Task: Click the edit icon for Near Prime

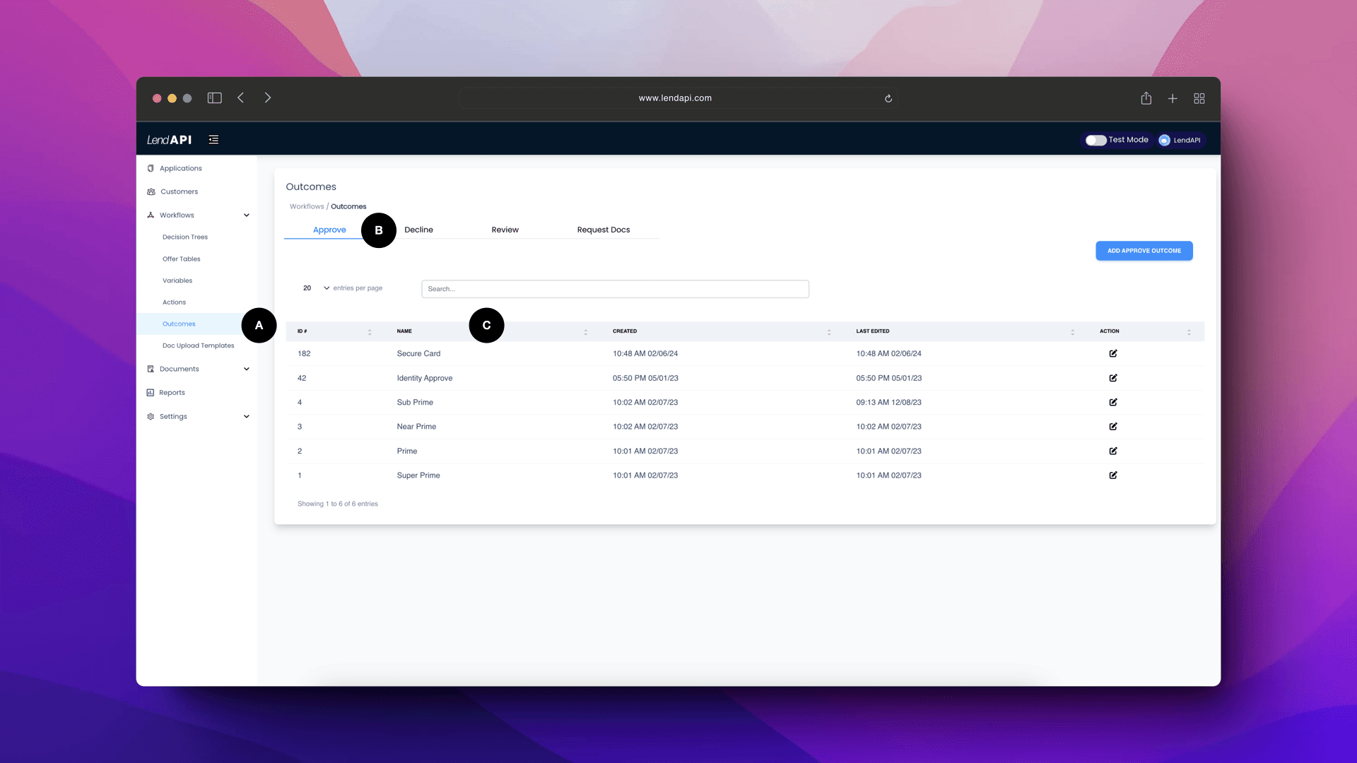Action: coord(1113,427)
